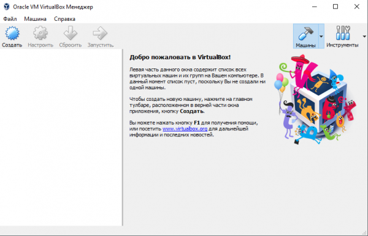Click the Запустить green arrow icon
The image size is (368, 236).
point(100,33)
